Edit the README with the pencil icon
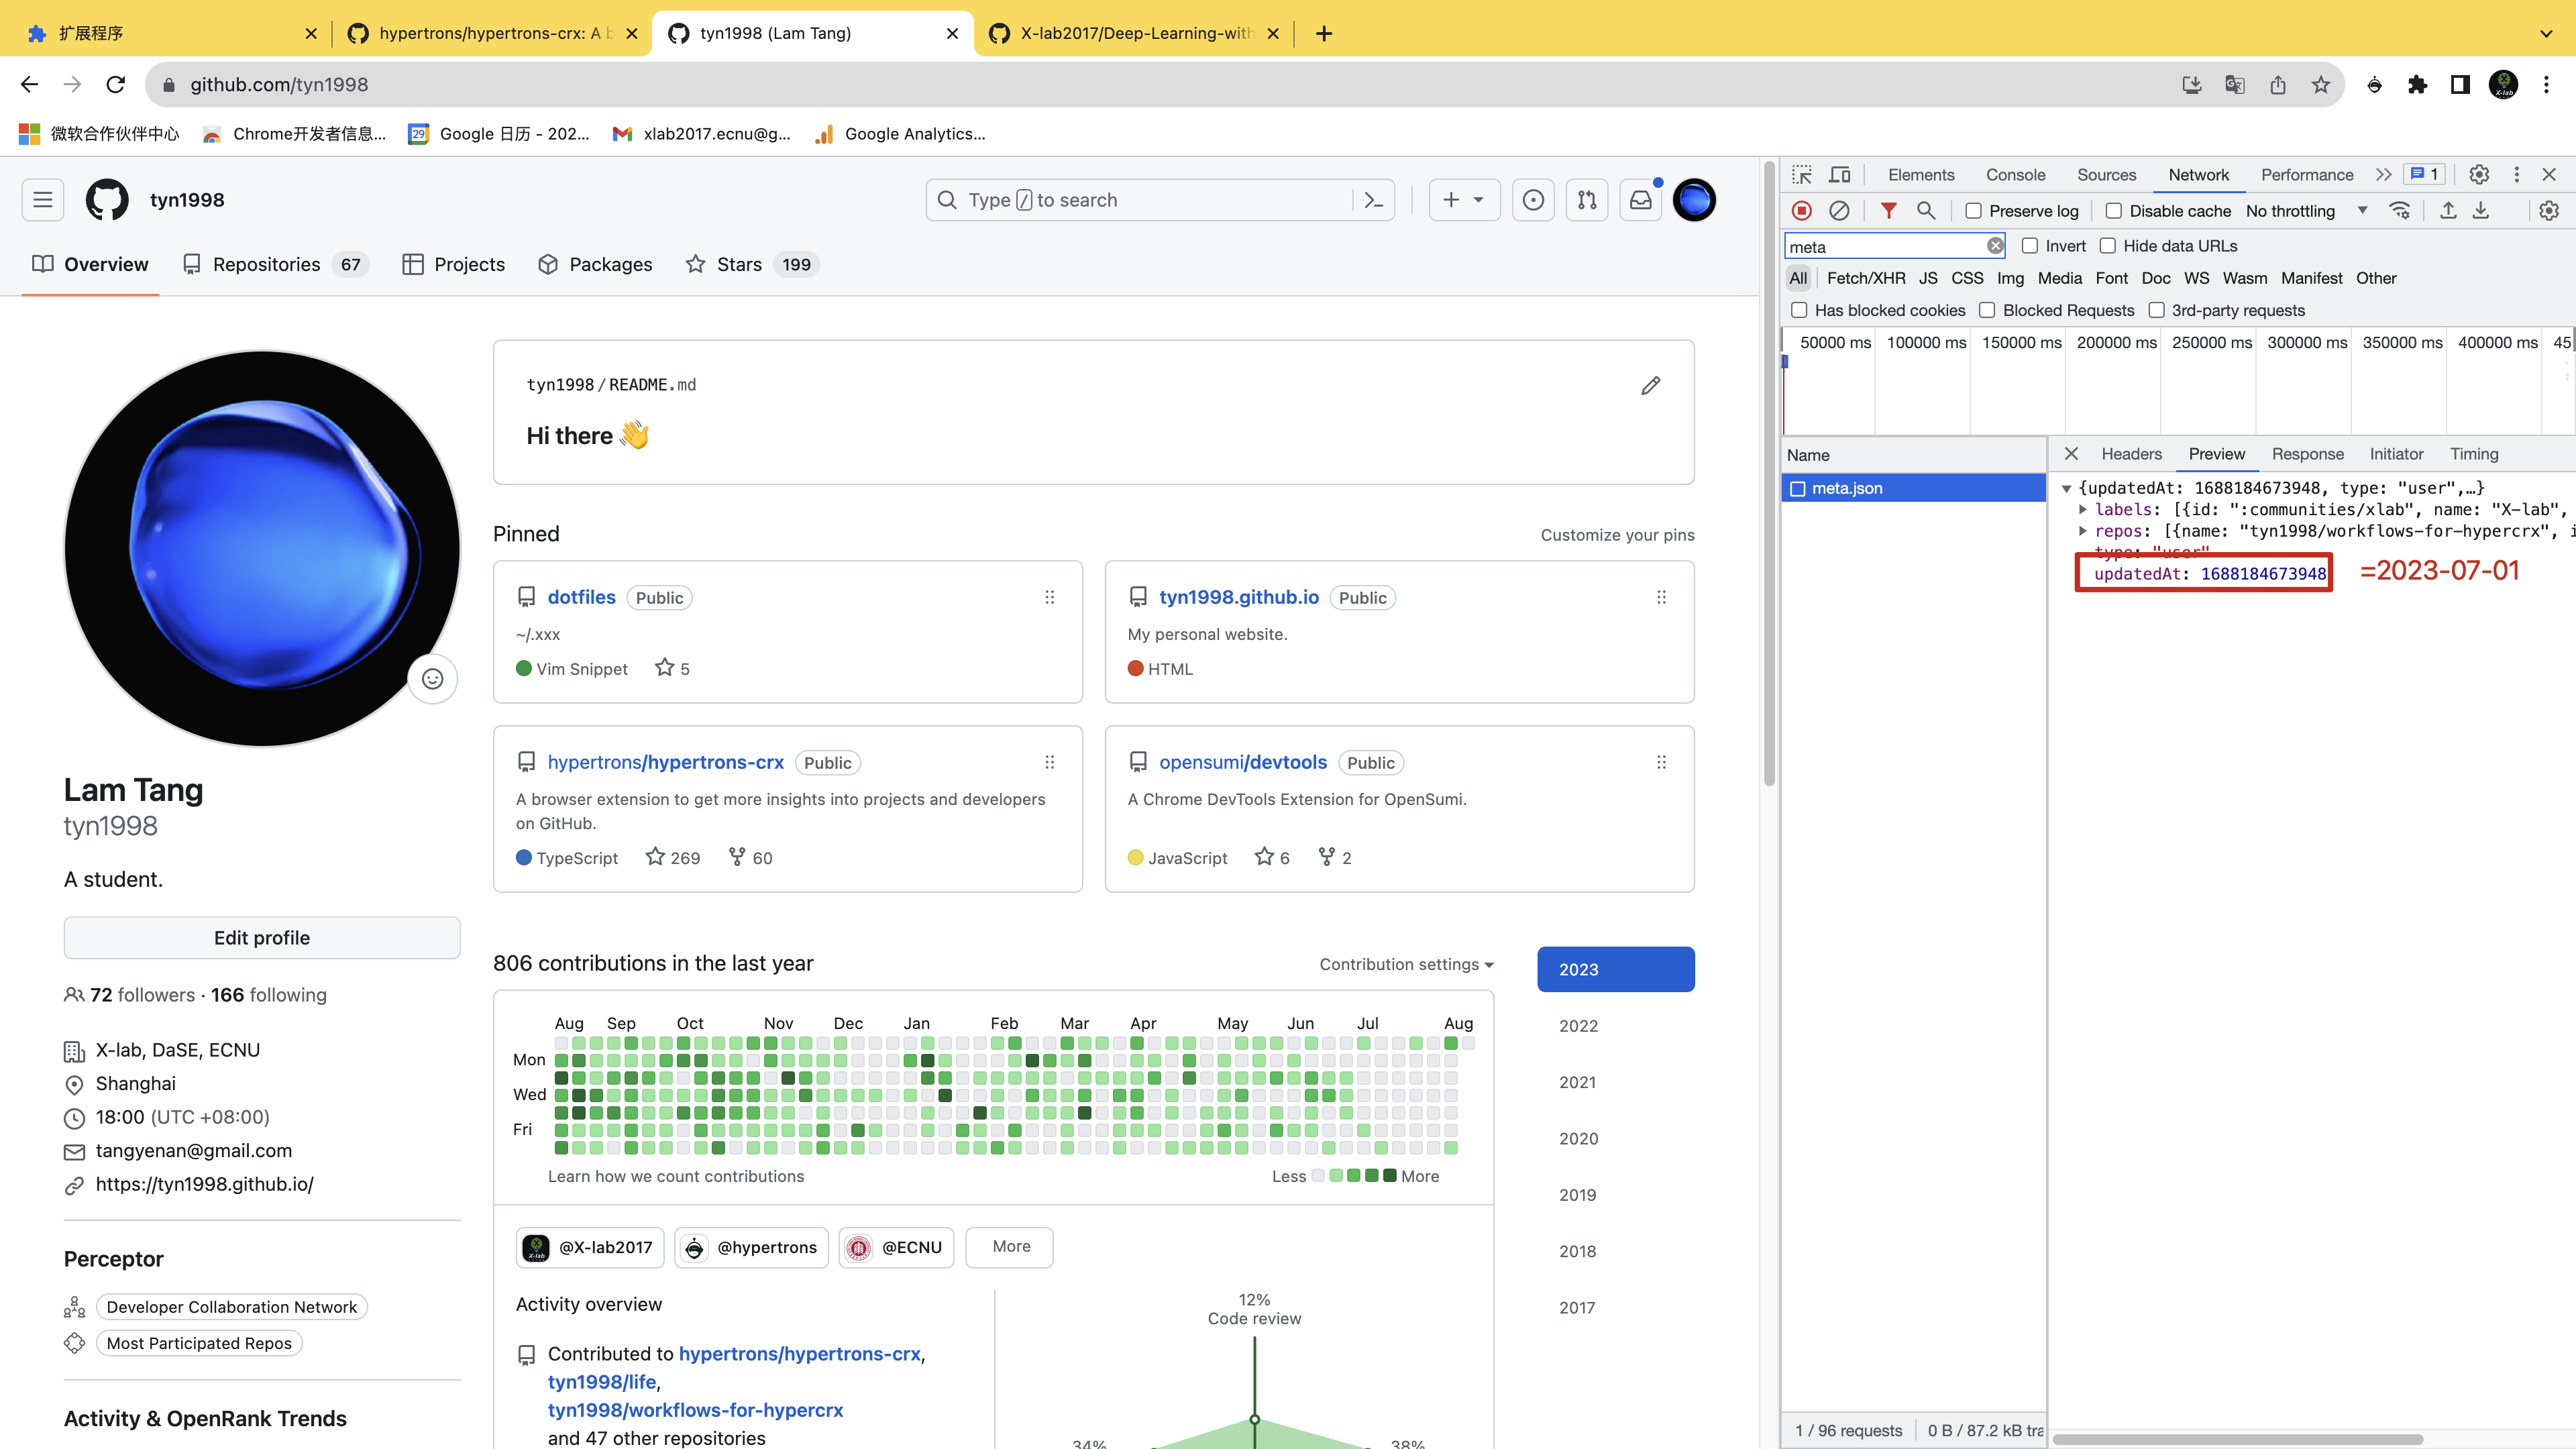The image size is (2576, 1449). (x=1651, y=386)
